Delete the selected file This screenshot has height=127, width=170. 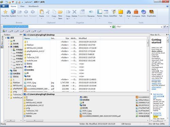74,14
